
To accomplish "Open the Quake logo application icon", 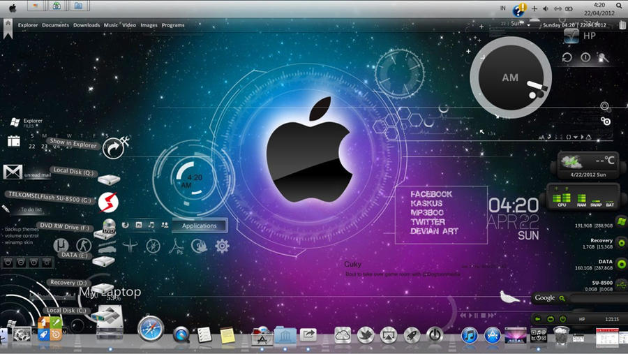I will point(130,246).
